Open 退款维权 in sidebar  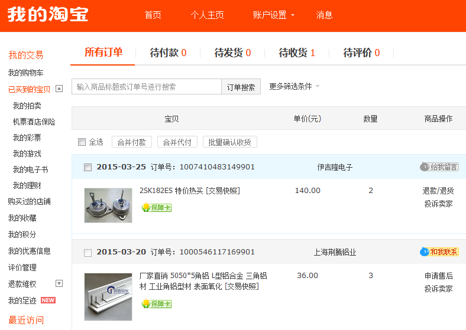pos(22,284)
